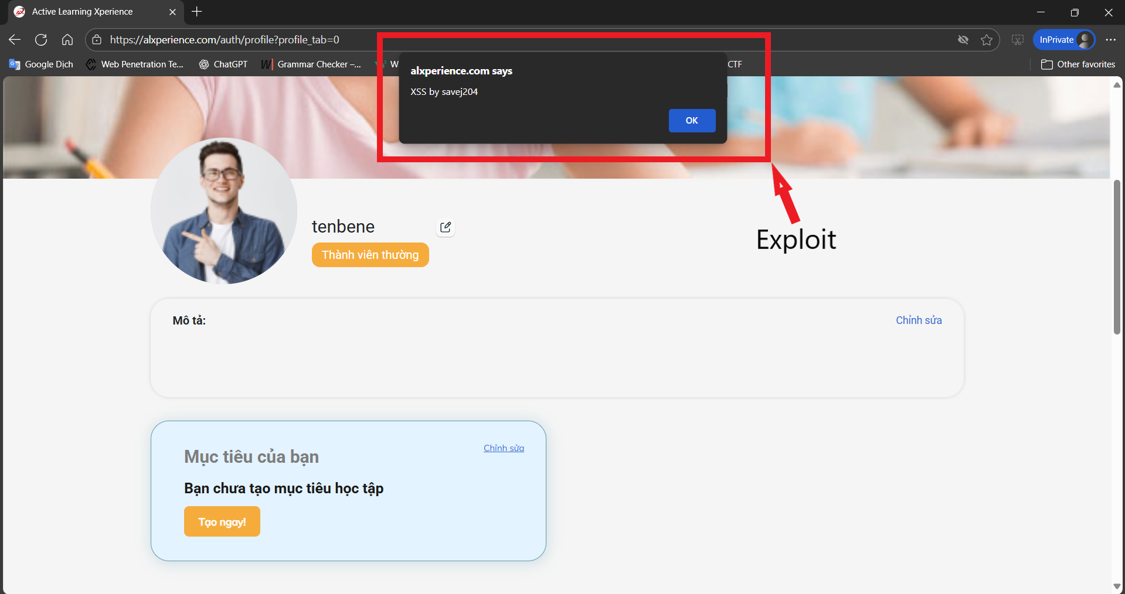Go to the browser home page
The image size is (1125, 594).
pos(67,40)
